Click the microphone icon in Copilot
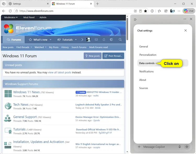The height and width of the screenshot is (154, 196). [x=180, y=147]
